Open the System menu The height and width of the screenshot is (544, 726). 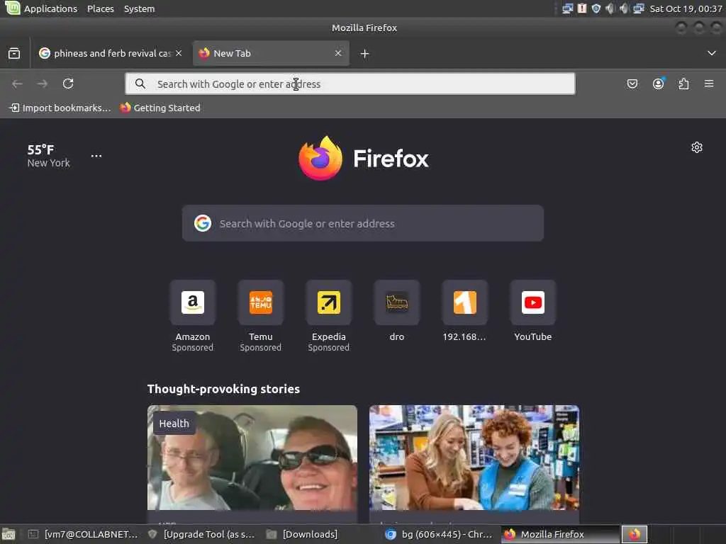coord(140,8)
